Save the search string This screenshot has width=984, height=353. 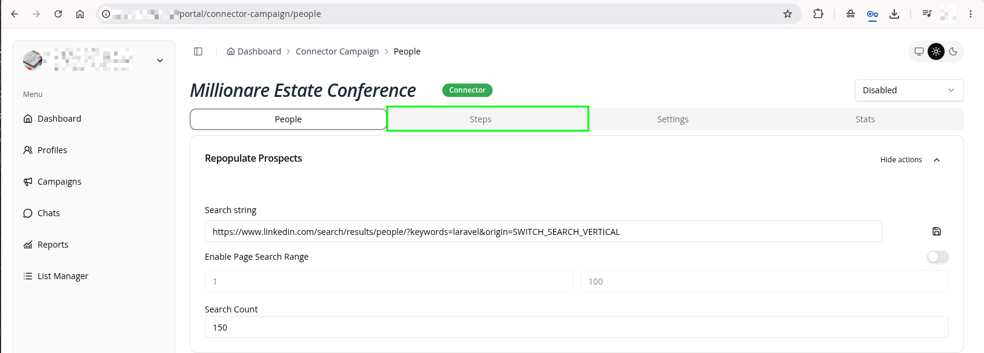coord(937,231)
